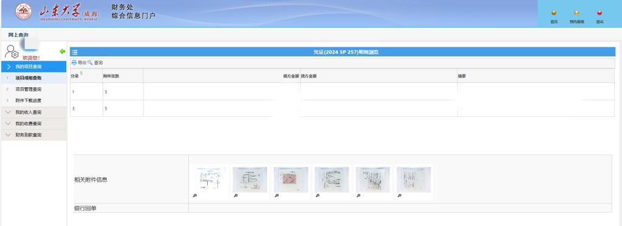Viewport: 622px width, 226px height.
Task: Zoom the third attachment's magnifier icon
Action: click(276, 196)
